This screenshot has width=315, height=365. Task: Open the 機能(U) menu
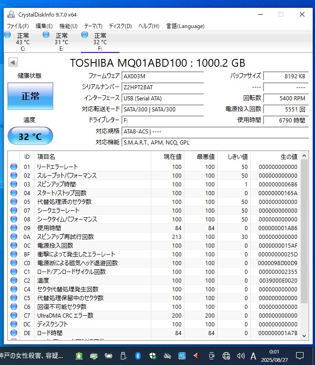(x=69, y=26)
